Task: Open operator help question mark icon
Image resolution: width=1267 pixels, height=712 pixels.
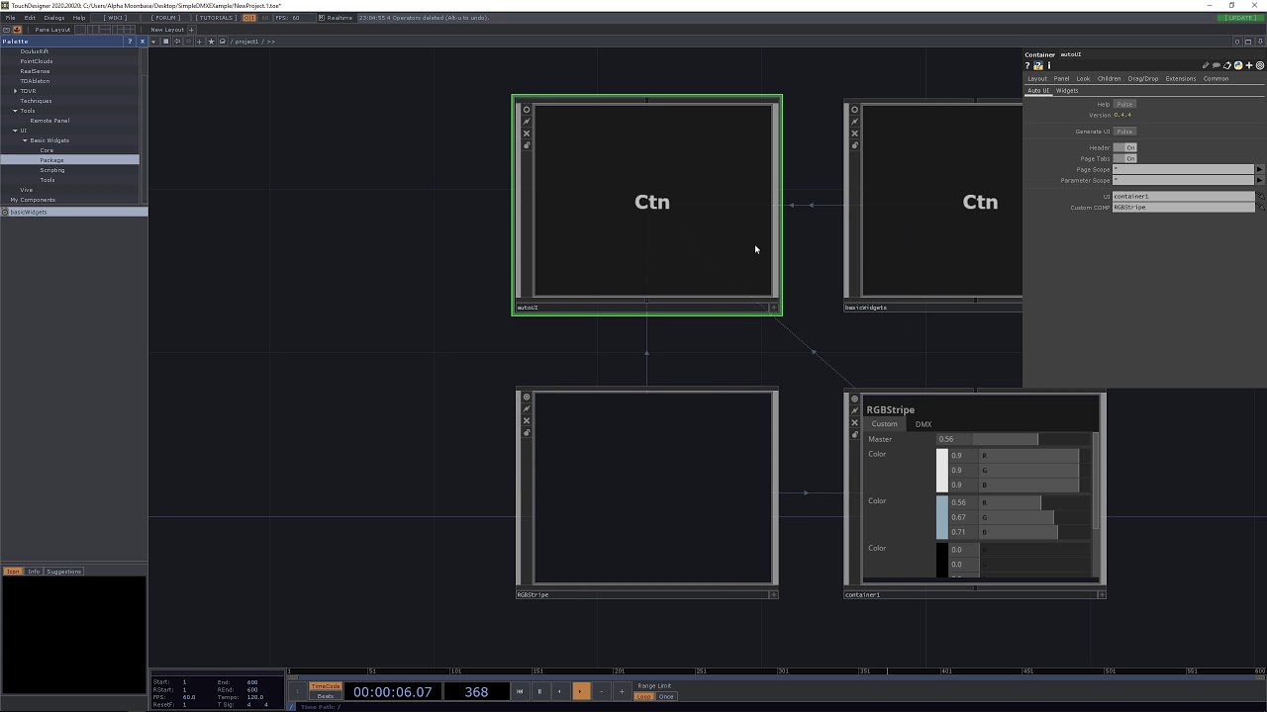Action: click(1027, 66)
